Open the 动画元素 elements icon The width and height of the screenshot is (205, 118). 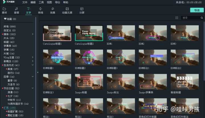67,9
